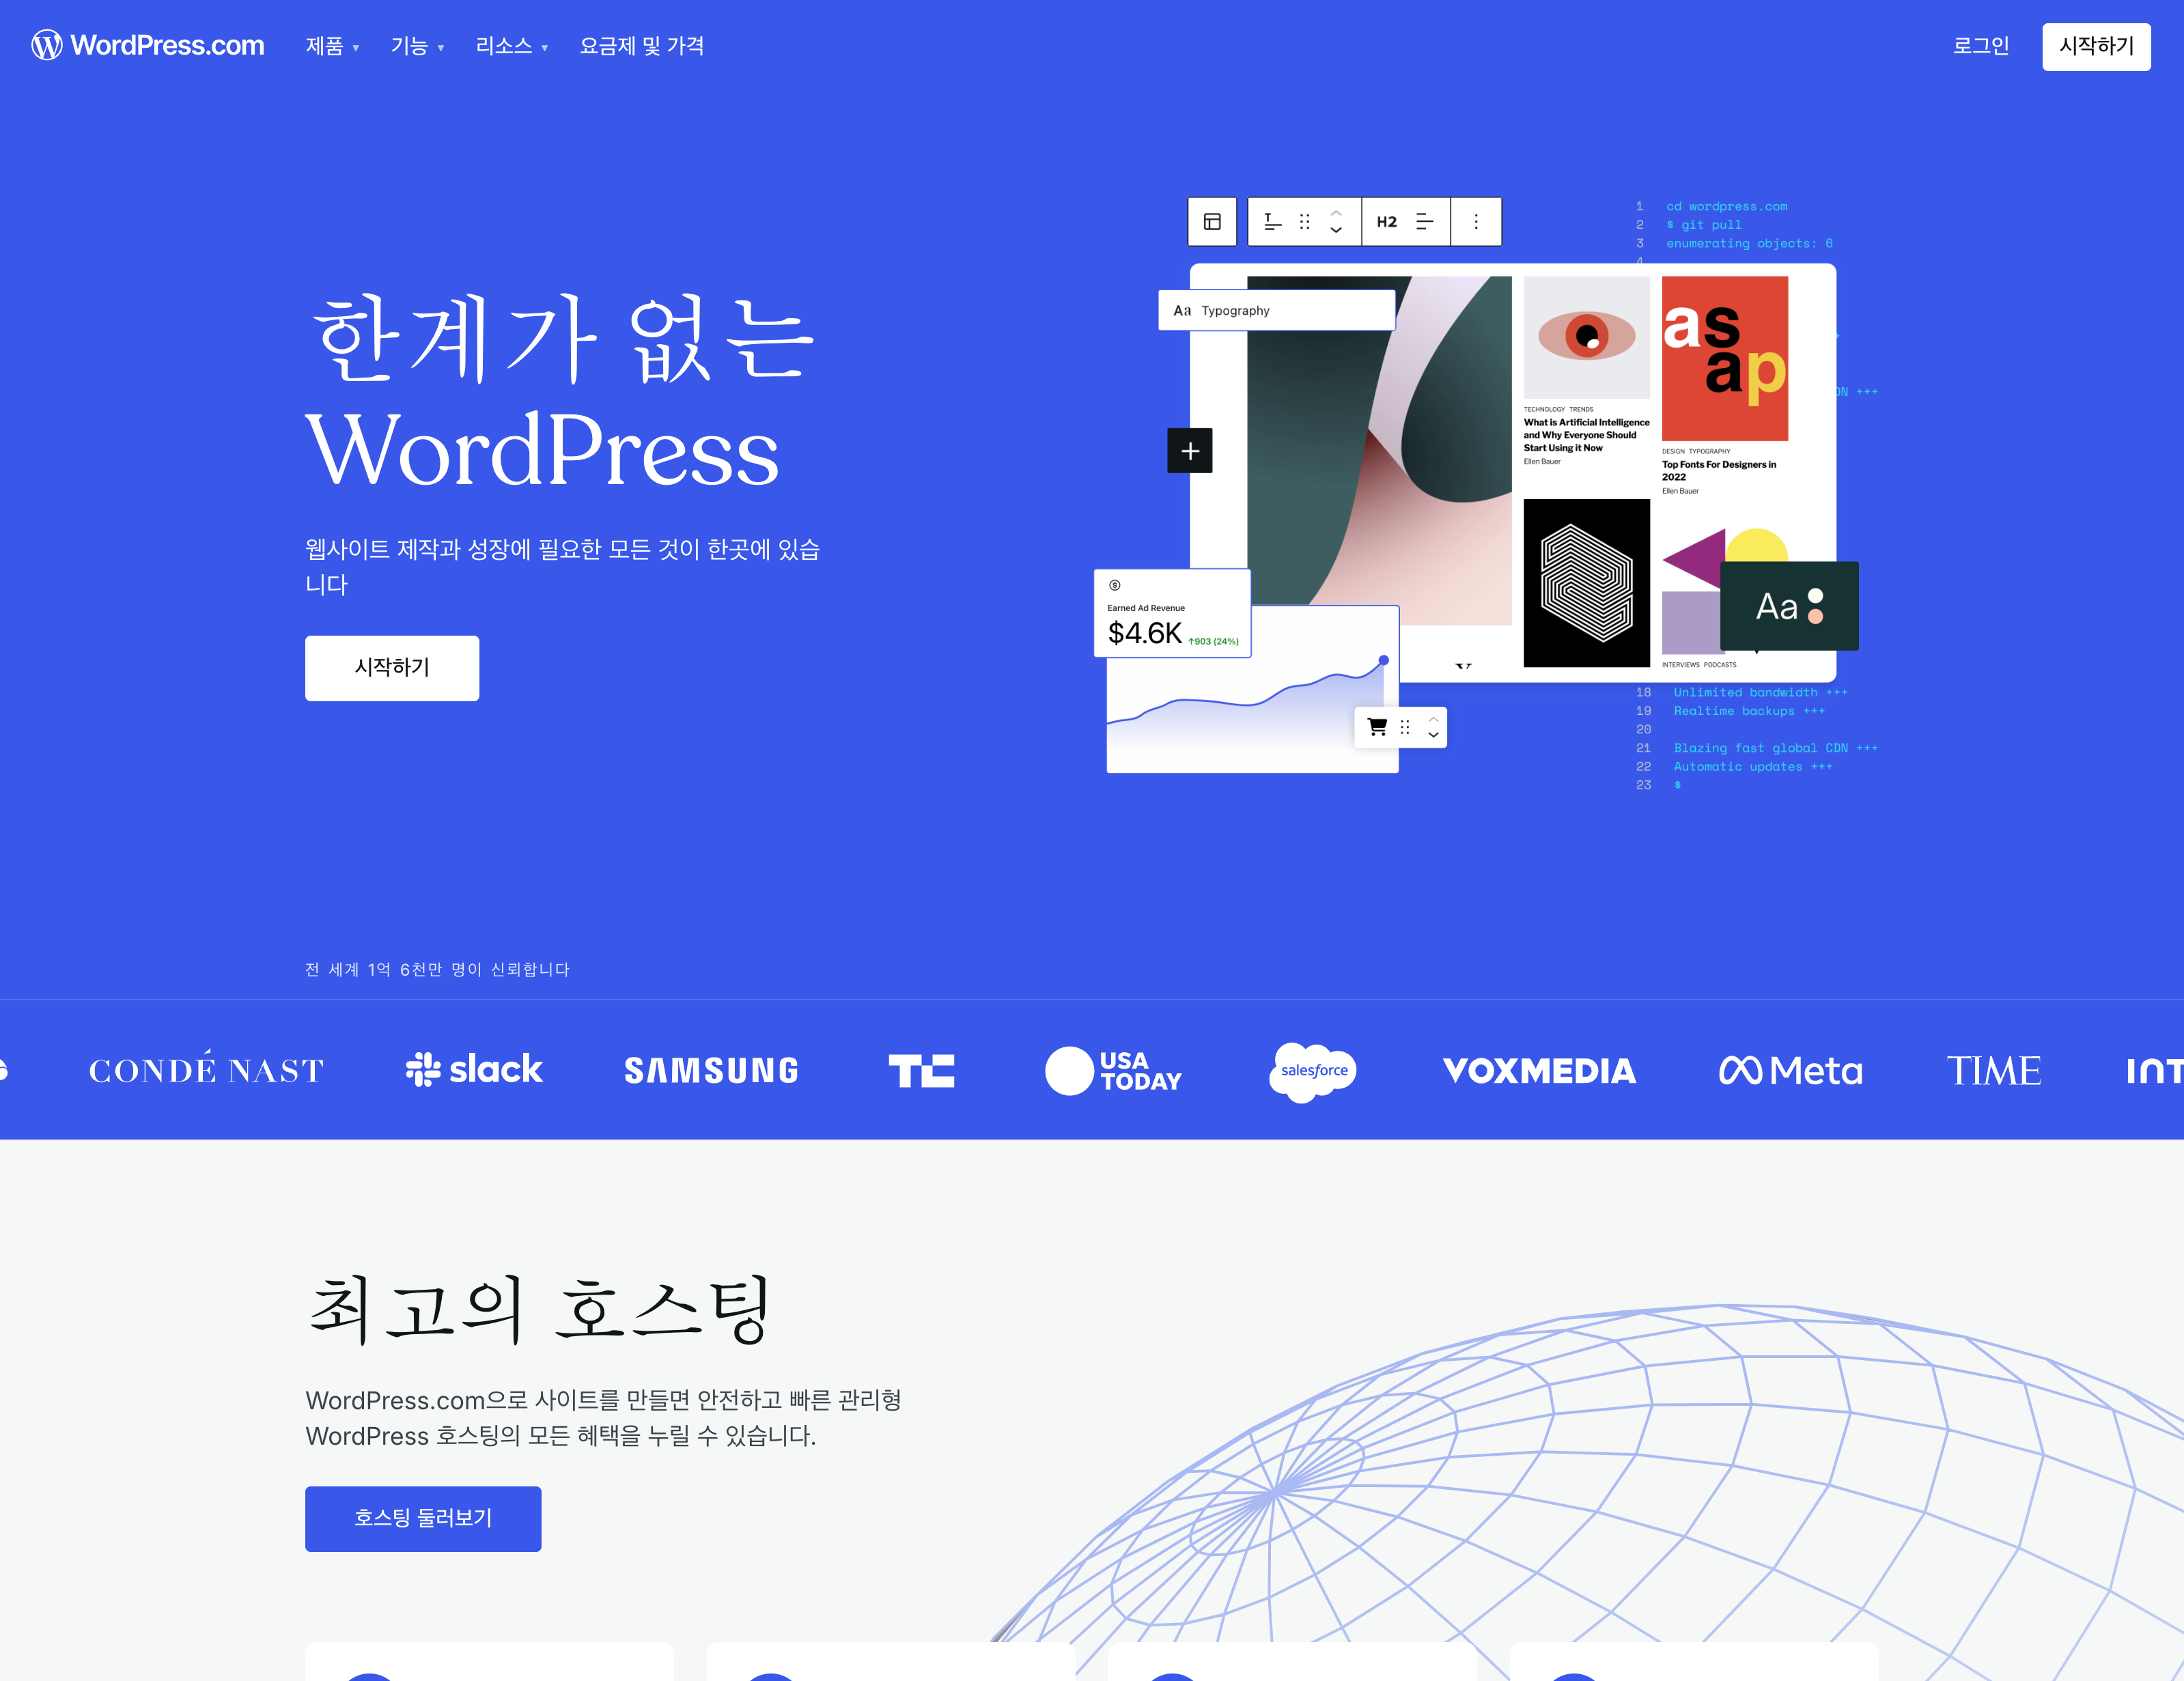
Task: Enable the layout alignment toggle
Action: [x=1212, y=221]
